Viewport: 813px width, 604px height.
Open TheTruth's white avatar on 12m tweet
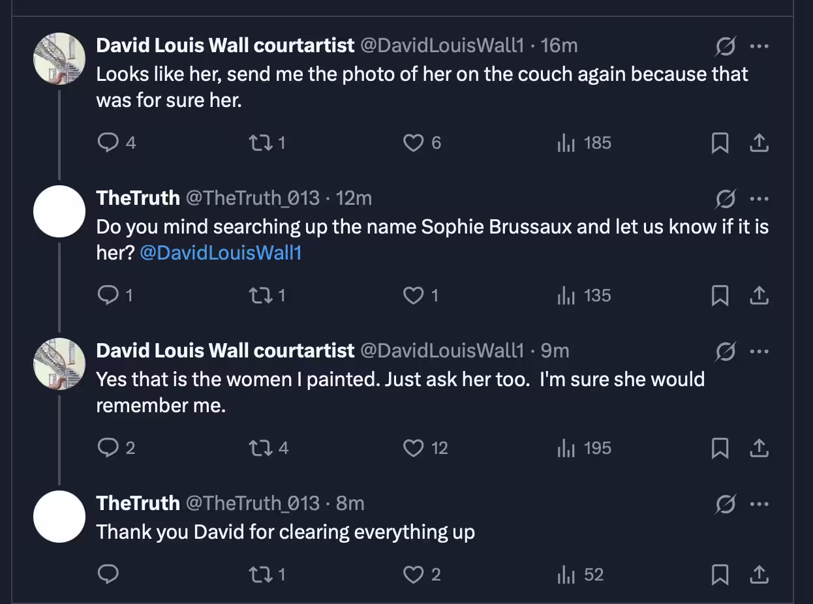(59, 211)
